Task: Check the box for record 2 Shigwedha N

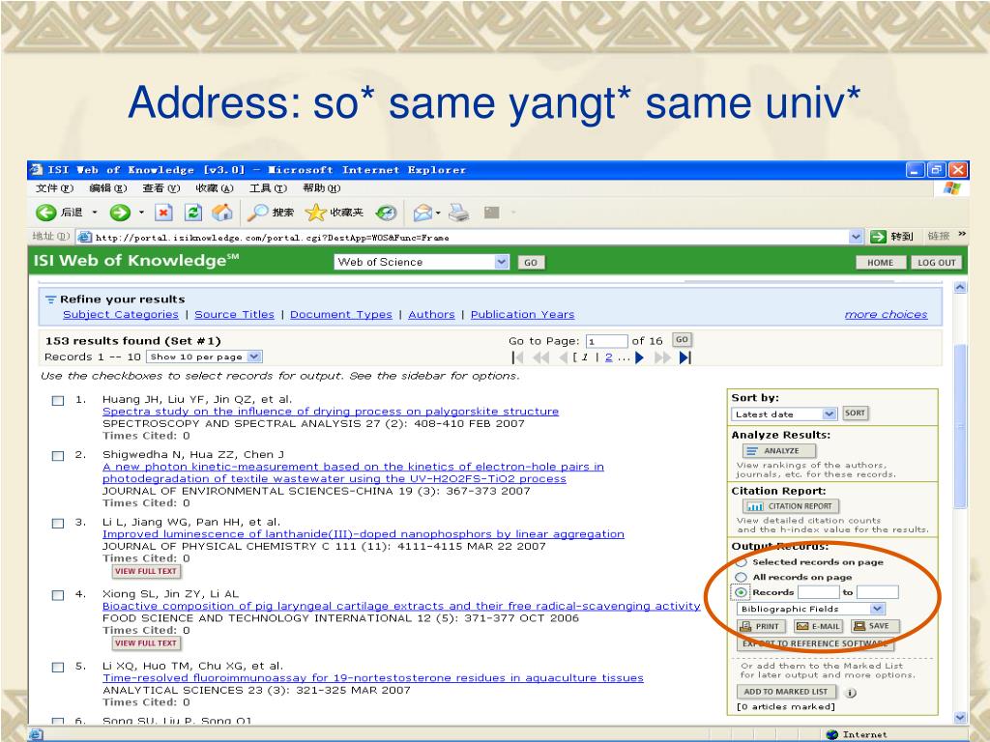Action: click(x=57, y=456)
